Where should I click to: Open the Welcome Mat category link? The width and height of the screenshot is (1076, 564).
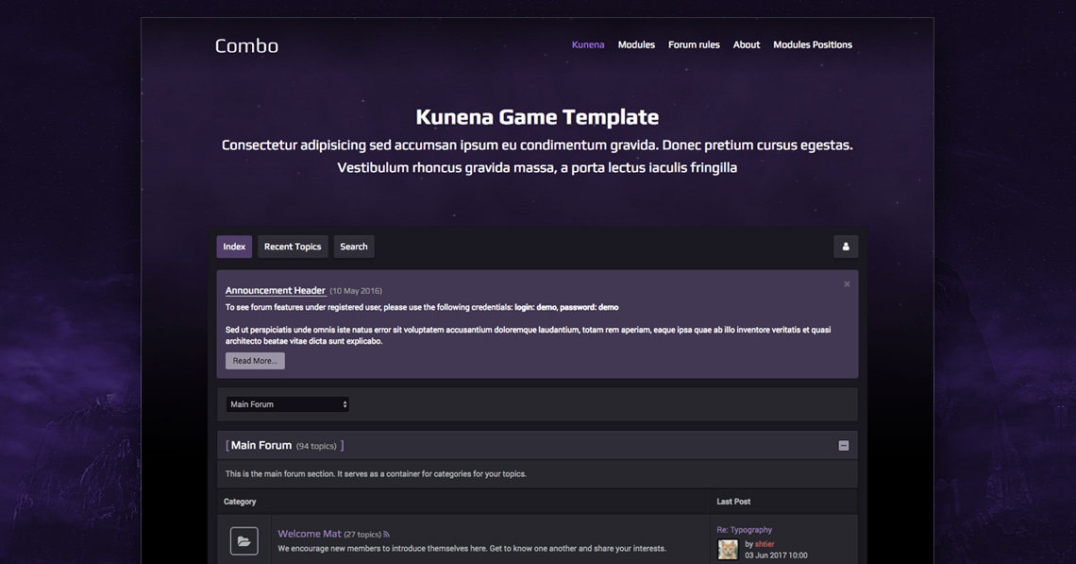click(x=309, y=534)
